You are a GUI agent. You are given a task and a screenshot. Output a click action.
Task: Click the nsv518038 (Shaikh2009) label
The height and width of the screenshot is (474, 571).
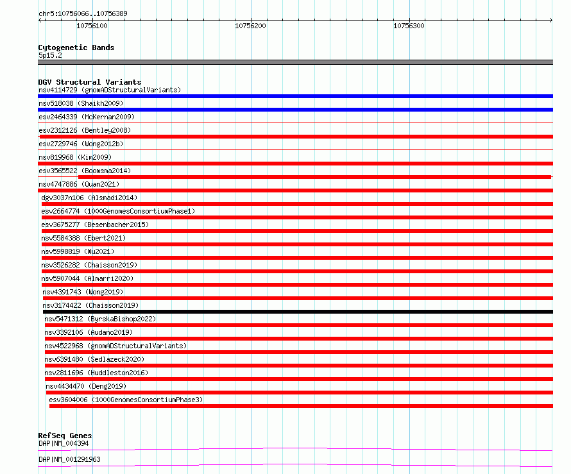pos(81,103)
